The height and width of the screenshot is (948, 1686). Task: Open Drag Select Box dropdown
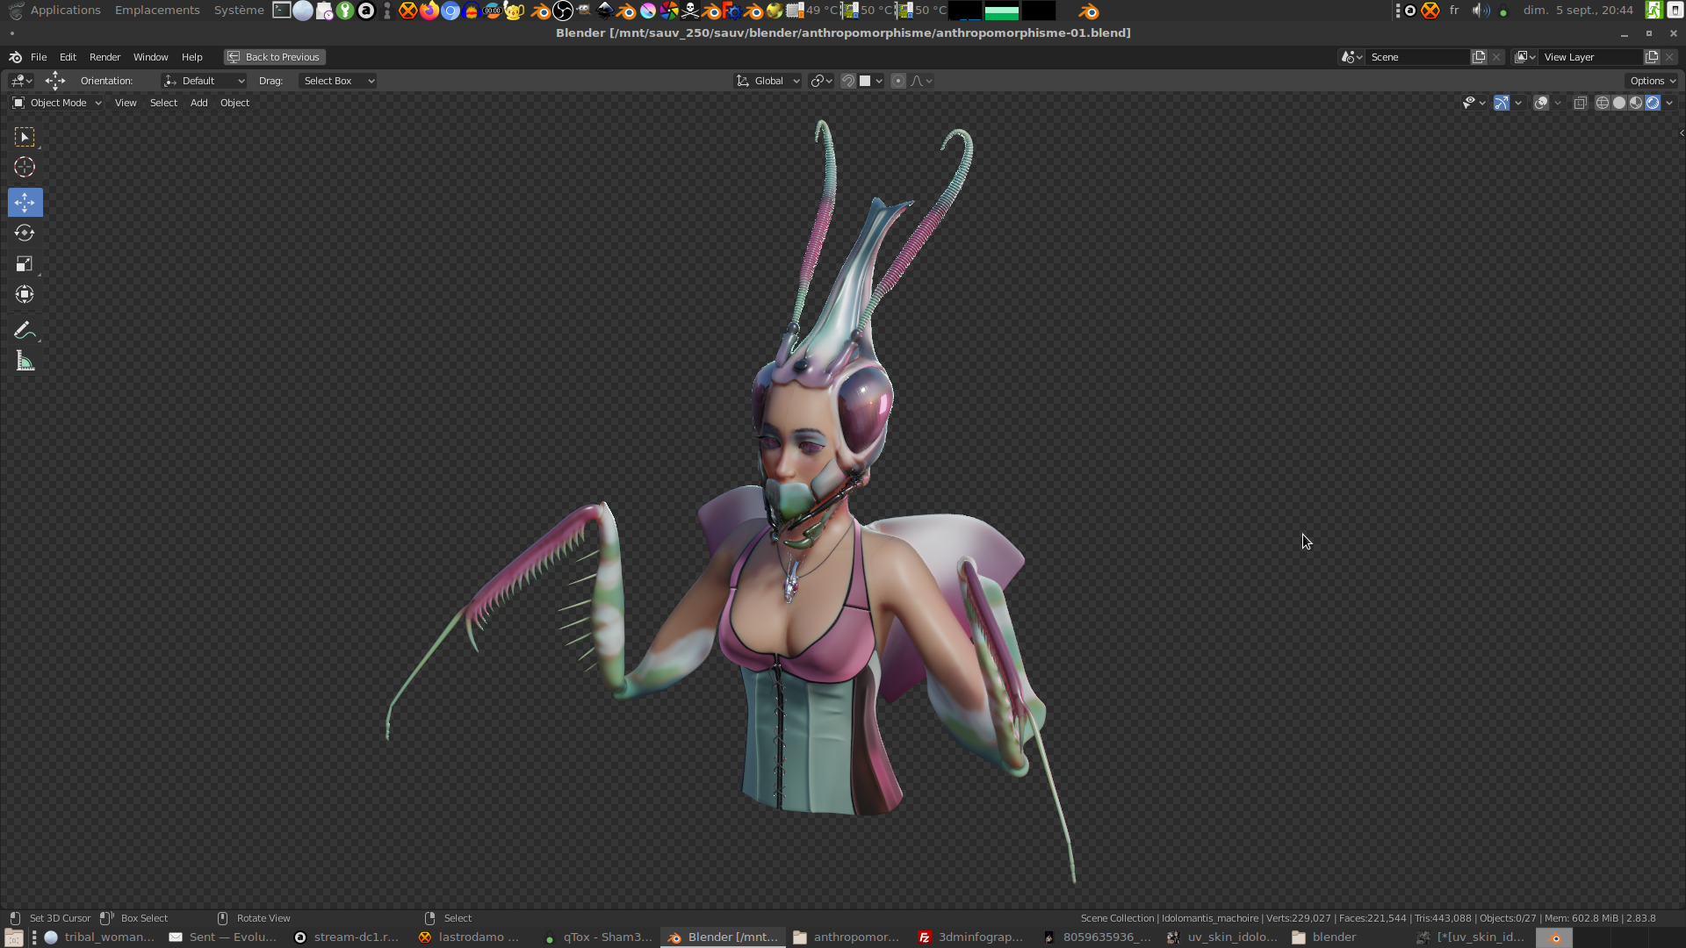coord(338,81)
